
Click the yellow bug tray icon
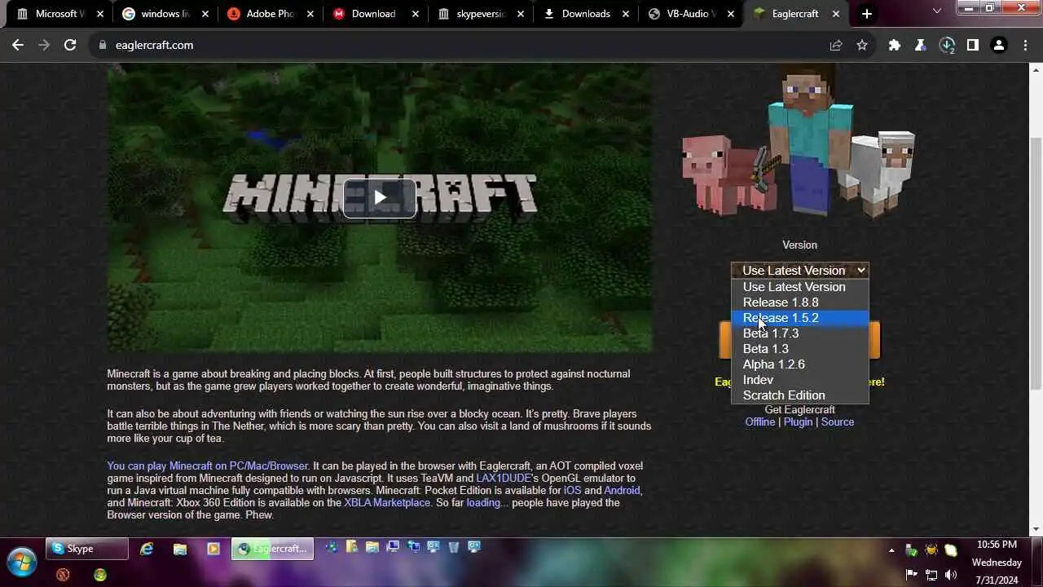click(x=931, y=550)
